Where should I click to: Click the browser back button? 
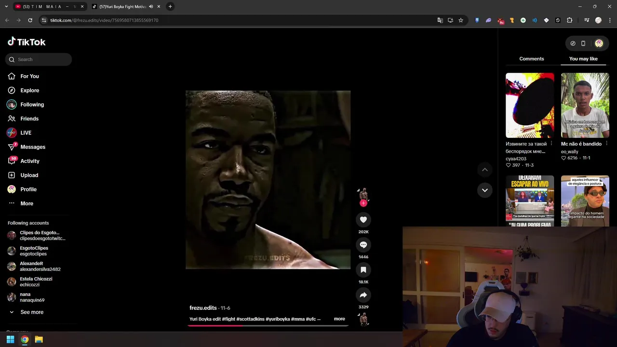click(7, 20)
